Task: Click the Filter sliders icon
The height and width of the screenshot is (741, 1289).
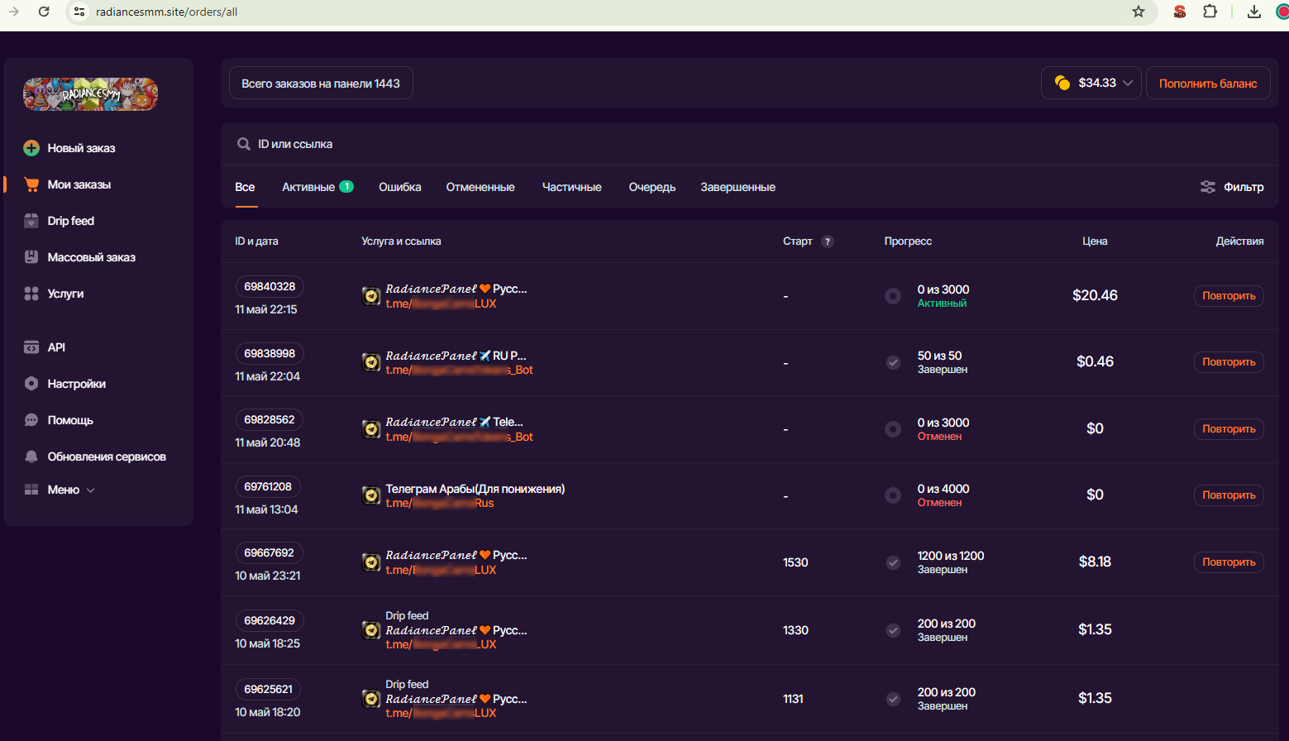Action: [1208, 187]
